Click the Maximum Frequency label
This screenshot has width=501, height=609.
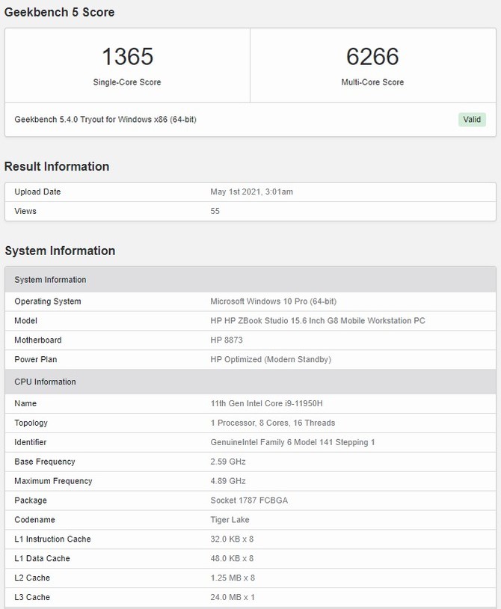tap(53, 481)
